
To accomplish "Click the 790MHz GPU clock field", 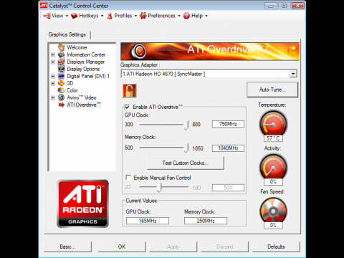I will 228,124.
